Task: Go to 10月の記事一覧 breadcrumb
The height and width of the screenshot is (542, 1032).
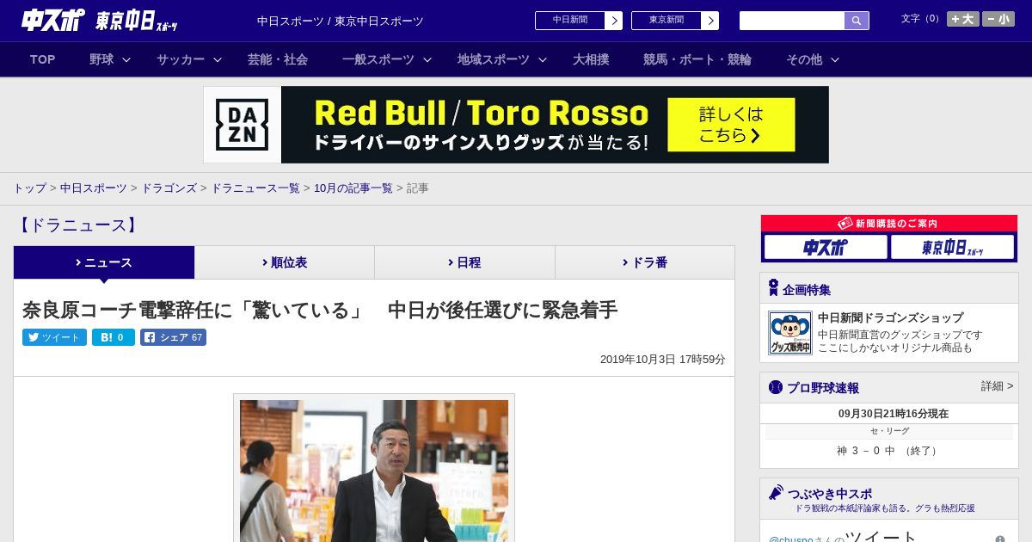Action: point(353,188)
